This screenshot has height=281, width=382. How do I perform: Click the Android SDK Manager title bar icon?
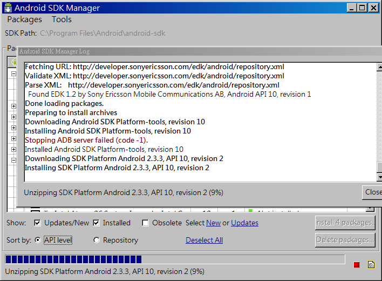point(8,8)
